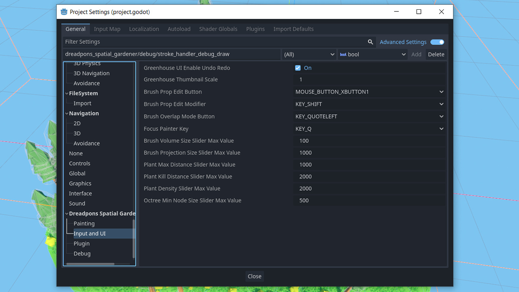Select Avoidance under 3D Navigation
519x292 pixels.
pyautogui.click(x=86, y=83)
